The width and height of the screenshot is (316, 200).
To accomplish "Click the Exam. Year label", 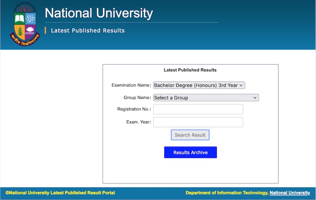I will click(x=139, y=122).
